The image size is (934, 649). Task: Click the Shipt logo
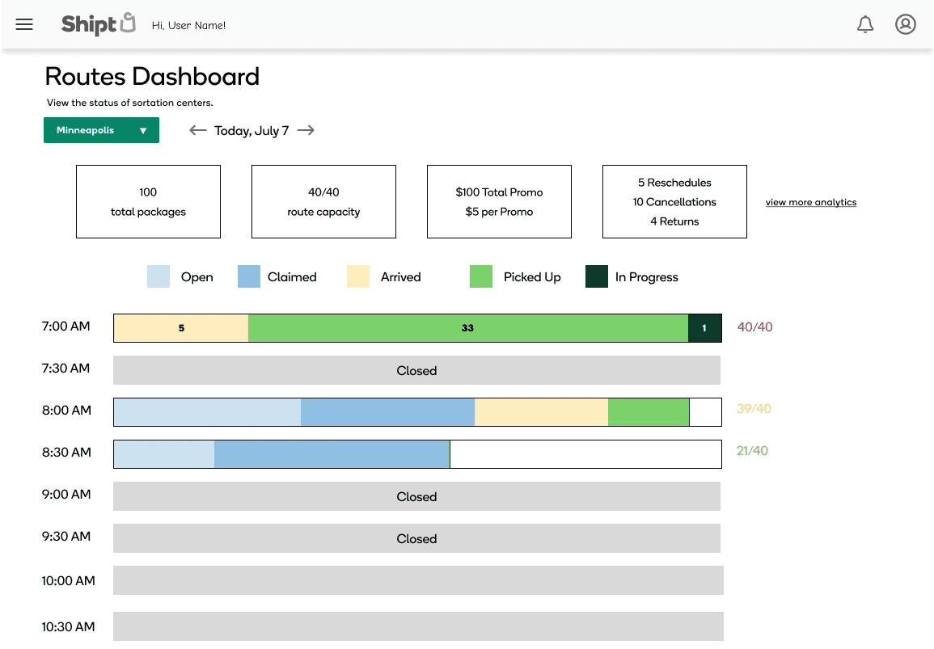coord(99,24)
